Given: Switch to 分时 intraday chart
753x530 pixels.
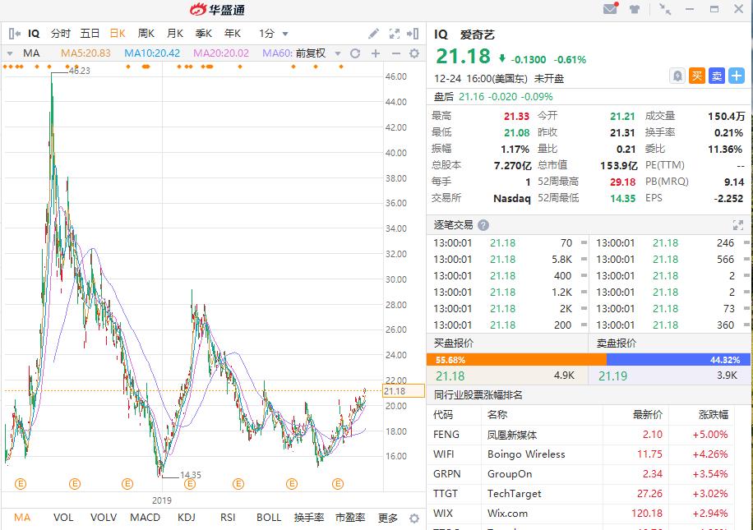Looking at the screenshot, I should click(61, 34).
